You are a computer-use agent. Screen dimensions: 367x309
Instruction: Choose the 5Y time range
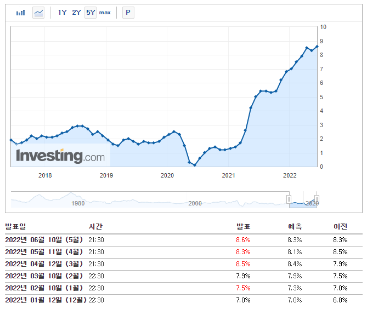tap(91, 13)
